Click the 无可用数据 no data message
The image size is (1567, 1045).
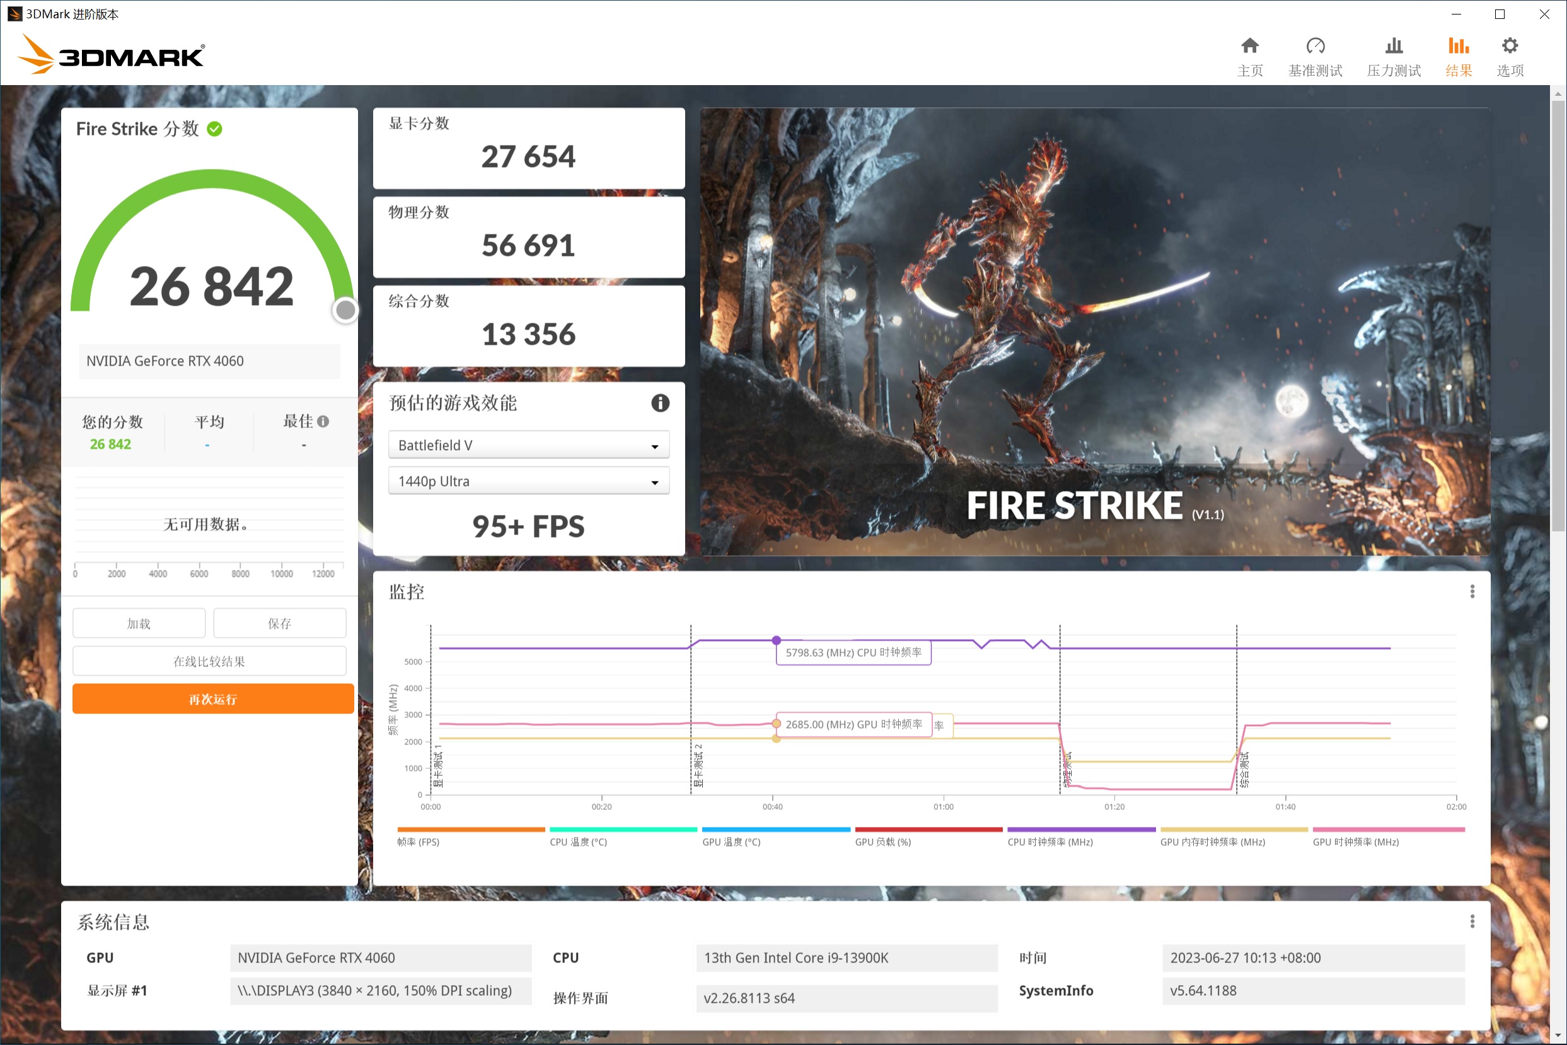(x=207, y=524)
